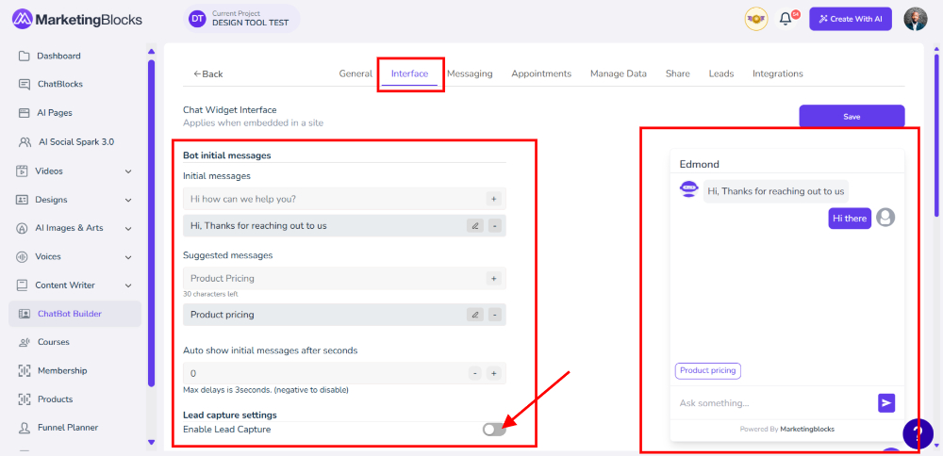
Task: Add the suggested message with plus
Action: (x=493, y=278)
